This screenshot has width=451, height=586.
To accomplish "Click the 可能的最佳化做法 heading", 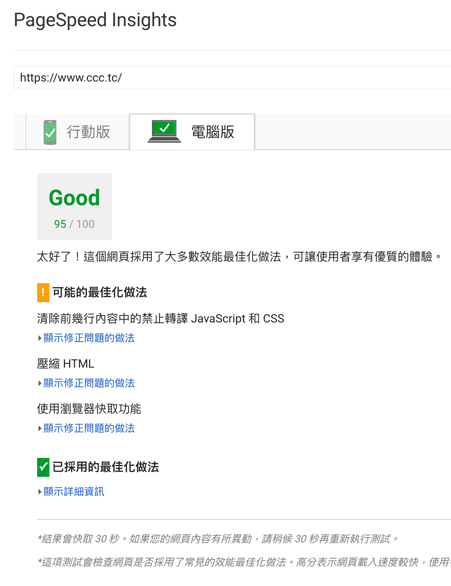I will 100,293.
